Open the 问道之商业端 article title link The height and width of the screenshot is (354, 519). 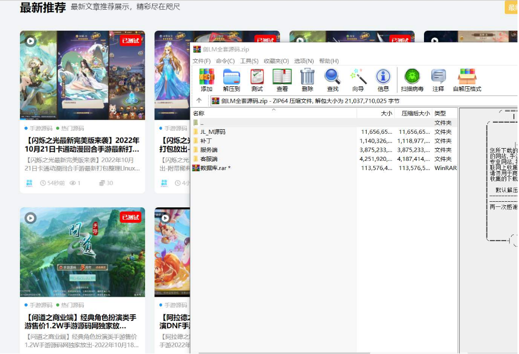point(82,321)
